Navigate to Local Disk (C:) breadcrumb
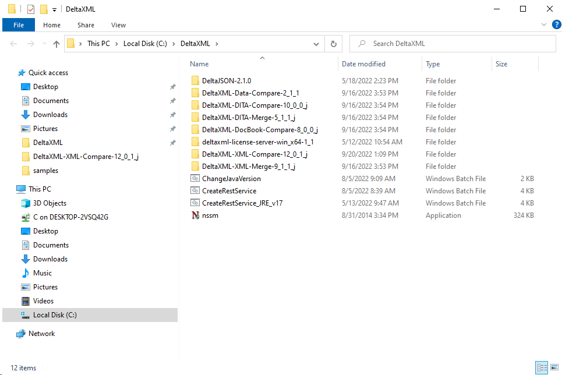 (147, 44)
